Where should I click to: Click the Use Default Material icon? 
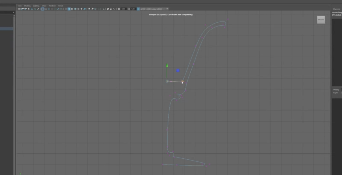(x=72, y=9)
